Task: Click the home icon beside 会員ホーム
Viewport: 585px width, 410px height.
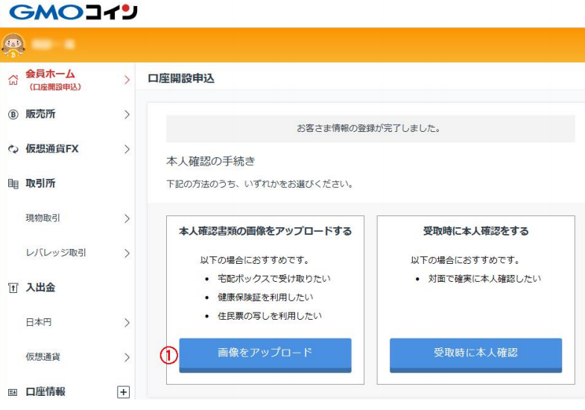Action: [x=12, y=80]
